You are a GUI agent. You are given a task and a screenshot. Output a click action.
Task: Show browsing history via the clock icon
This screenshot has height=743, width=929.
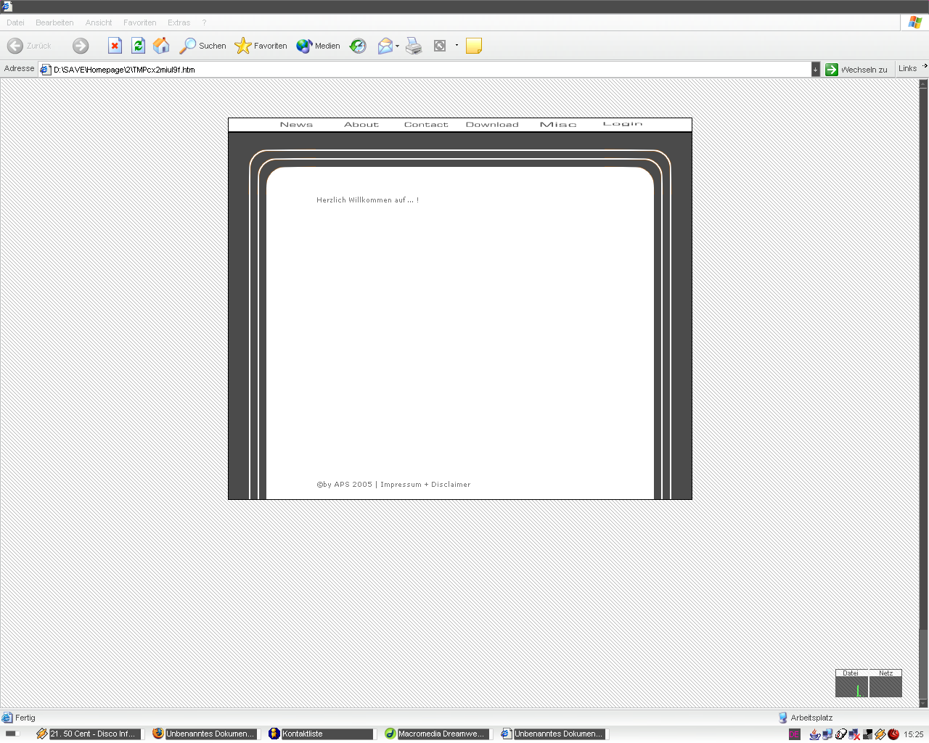[358, 46]
